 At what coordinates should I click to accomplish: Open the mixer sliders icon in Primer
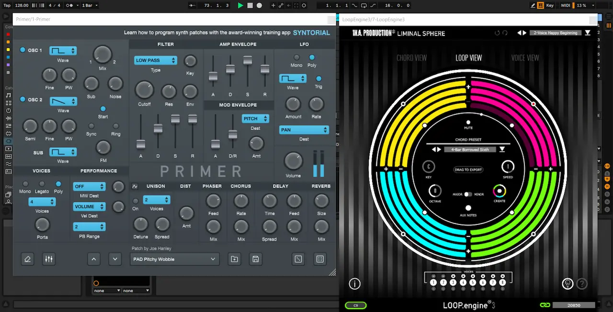coord(49,259)
